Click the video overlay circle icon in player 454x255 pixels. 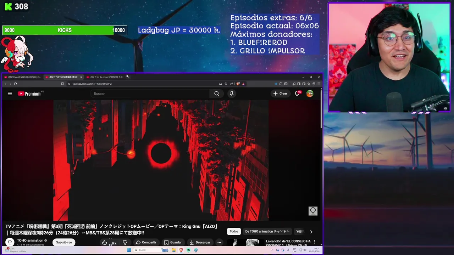tap(313, 211)
